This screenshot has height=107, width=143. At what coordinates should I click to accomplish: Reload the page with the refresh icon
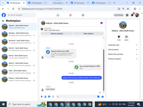pyautogui.click(x=13, y=9)
